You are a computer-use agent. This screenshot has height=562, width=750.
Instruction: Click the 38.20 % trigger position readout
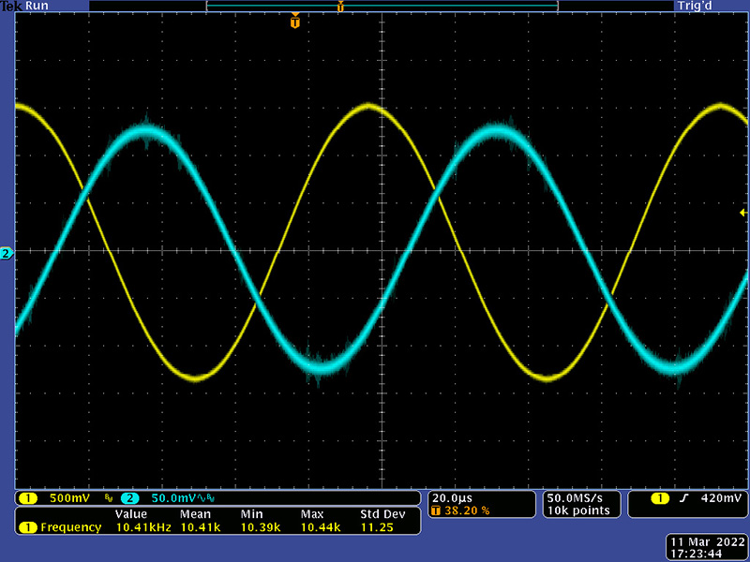tap(467, 510)
